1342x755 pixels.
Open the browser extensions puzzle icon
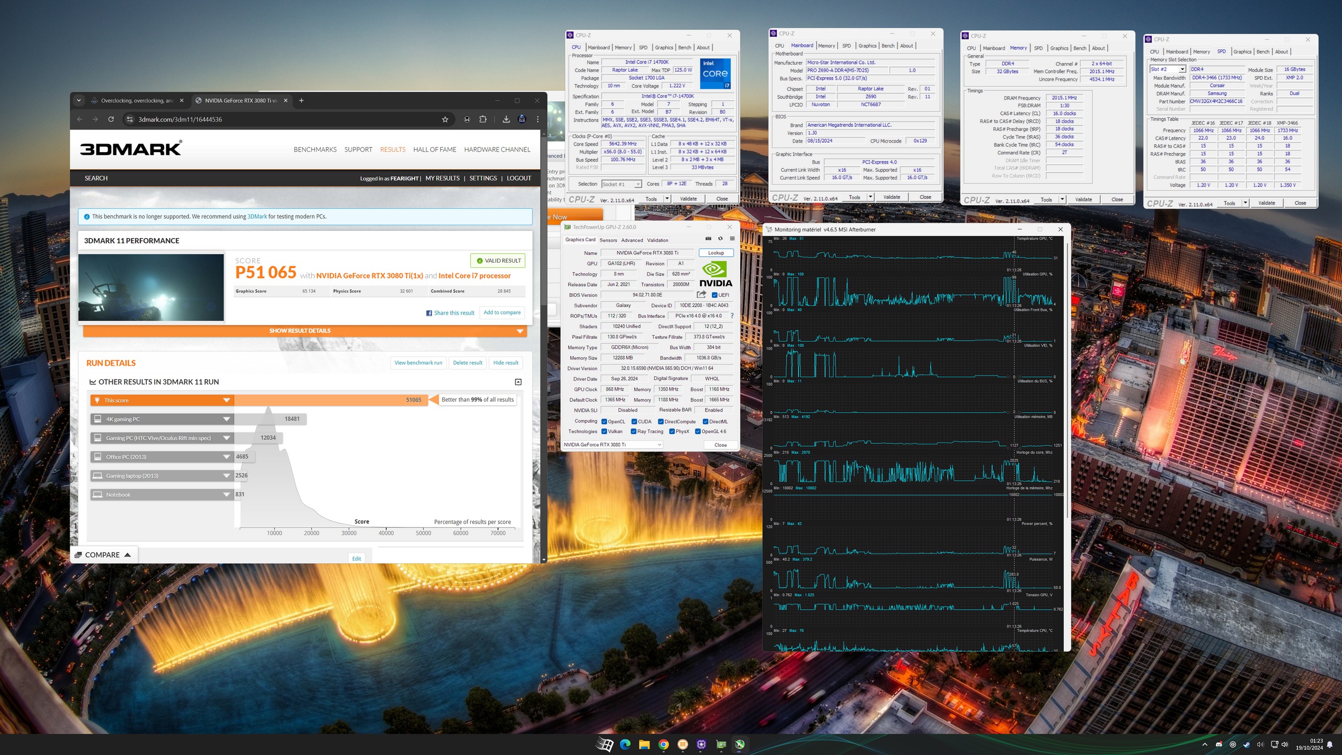point(483,120)
